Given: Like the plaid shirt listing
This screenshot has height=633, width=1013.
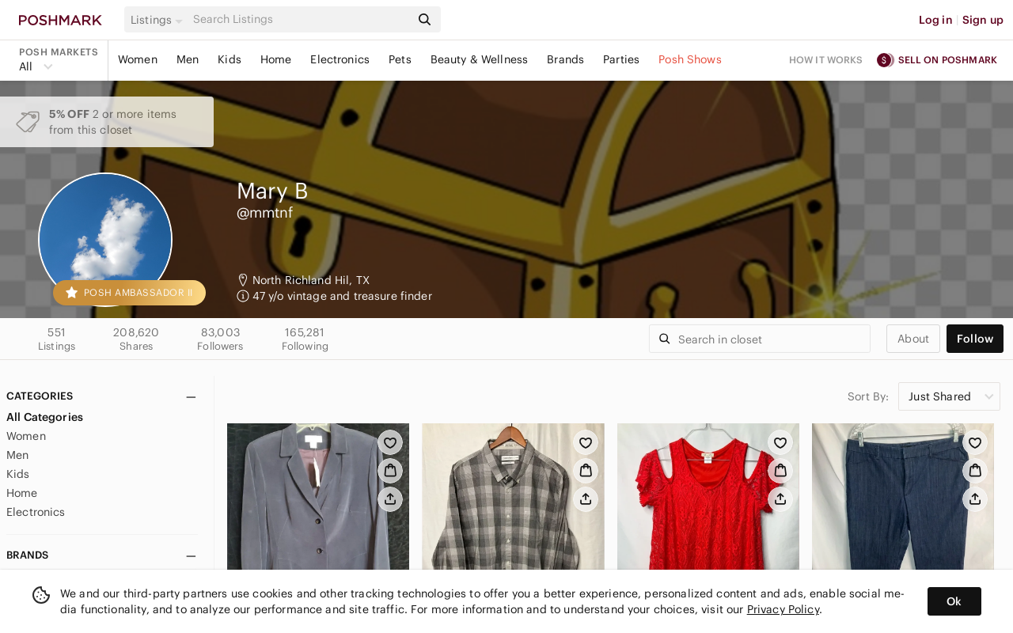Looking at the screenshot, I should [586, 443].
